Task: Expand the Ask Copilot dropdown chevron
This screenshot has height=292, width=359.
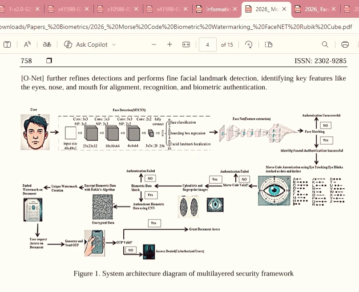Action: point(114,45)
